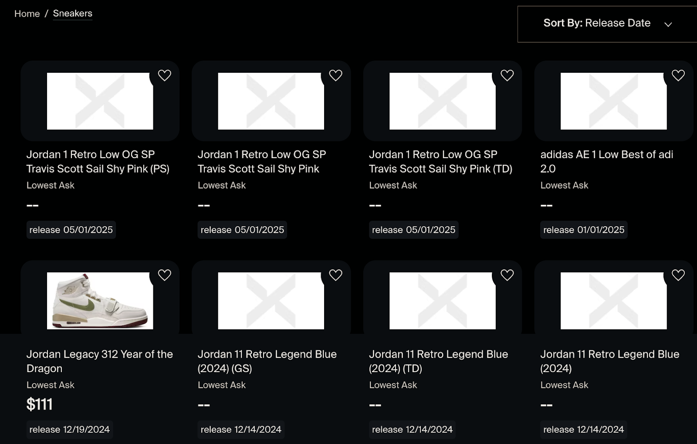Click release 01/01/2025 badge
The width and height of the screenshot is (697, 444).
tap(584, 230)
